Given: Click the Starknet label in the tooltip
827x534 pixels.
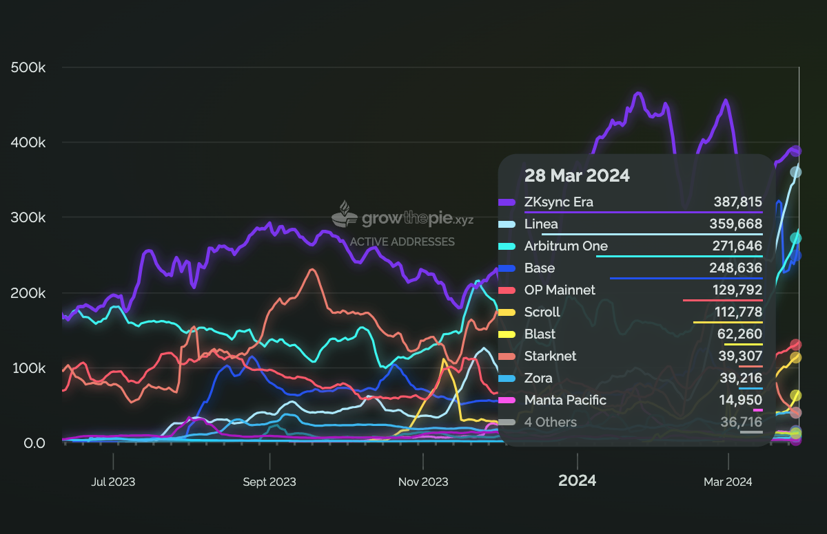Looking at the screenshot, I should (551, 356).
